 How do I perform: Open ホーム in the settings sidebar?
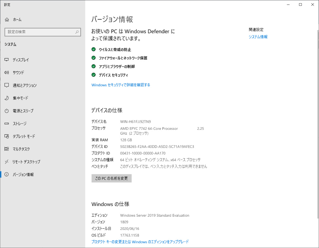43,19
